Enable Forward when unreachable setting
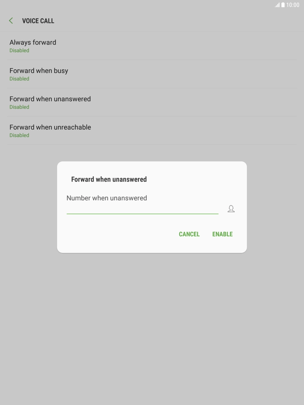This screenshot has width=304, height=405. tap(152, 130)
